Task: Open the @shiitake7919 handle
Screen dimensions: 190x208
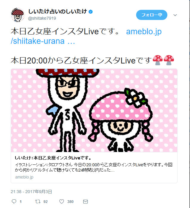Action: [42, 18]
